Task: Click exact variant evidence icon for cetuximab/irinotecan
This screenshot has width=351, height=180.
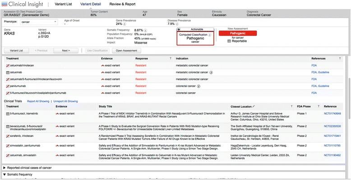Action: [103, 65]
